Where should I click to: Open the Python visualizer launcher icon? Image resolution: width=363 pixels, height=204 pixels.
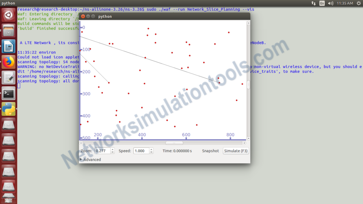click(8, 109)
